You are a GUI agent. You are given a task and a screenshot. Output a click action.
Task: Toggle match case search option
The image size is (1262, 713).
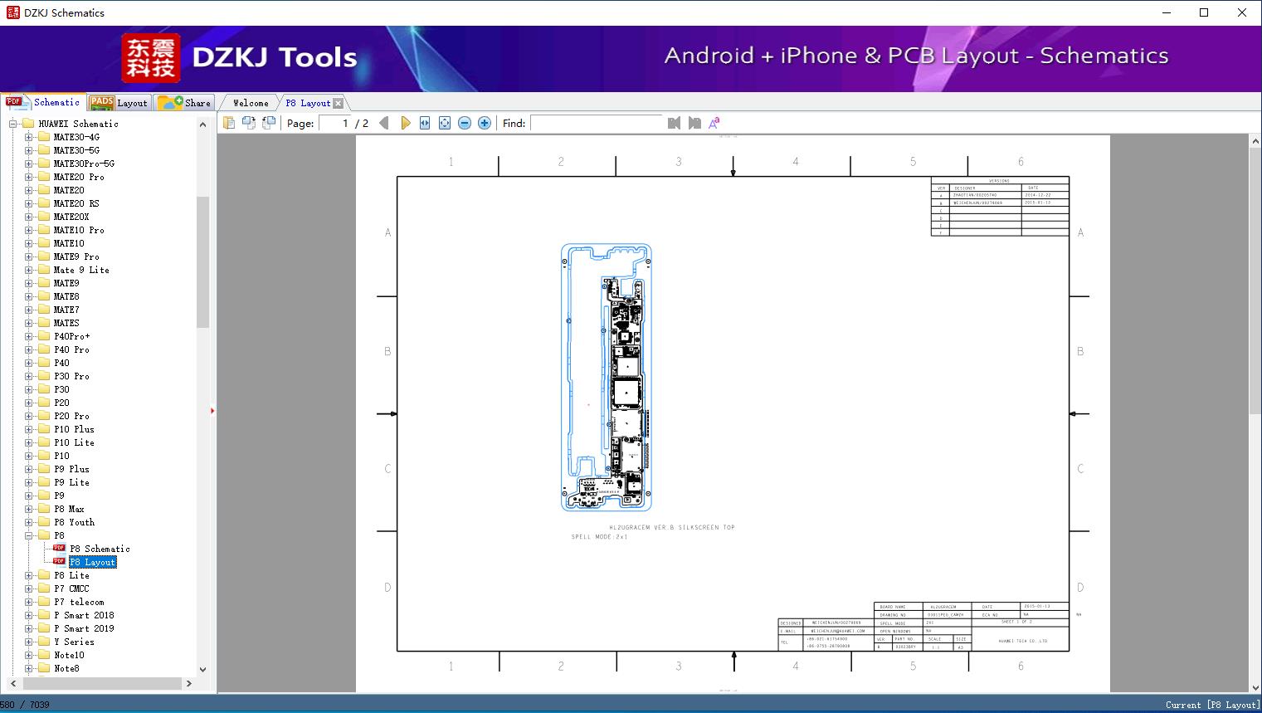714,123
